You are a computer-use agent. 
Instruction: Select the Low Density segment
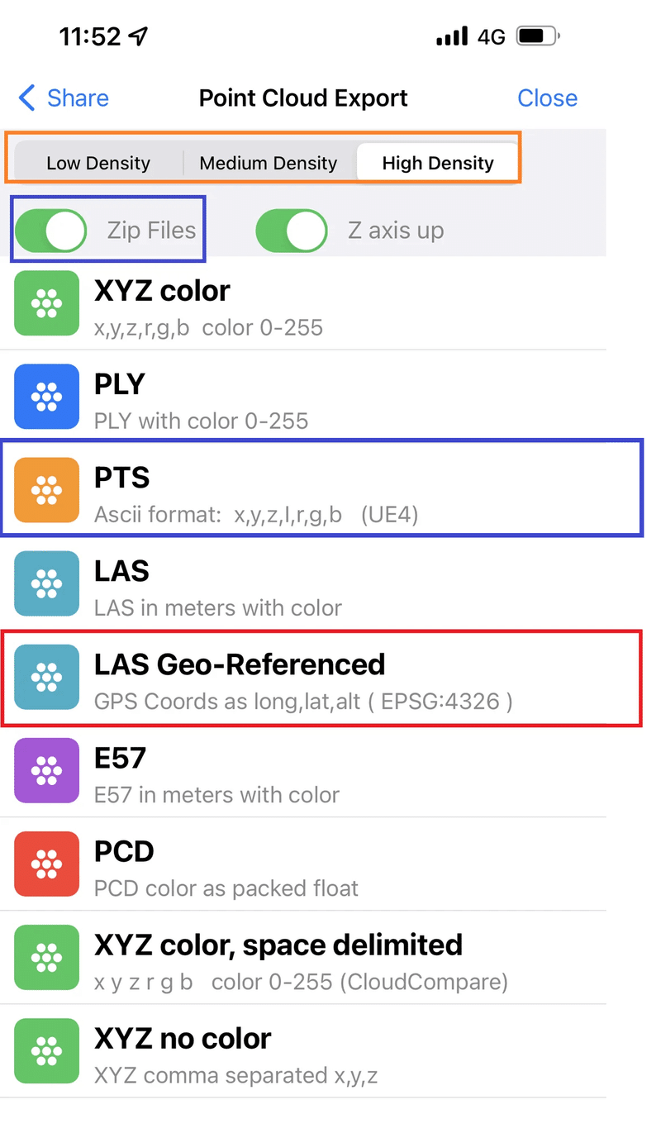coord(98,163)
